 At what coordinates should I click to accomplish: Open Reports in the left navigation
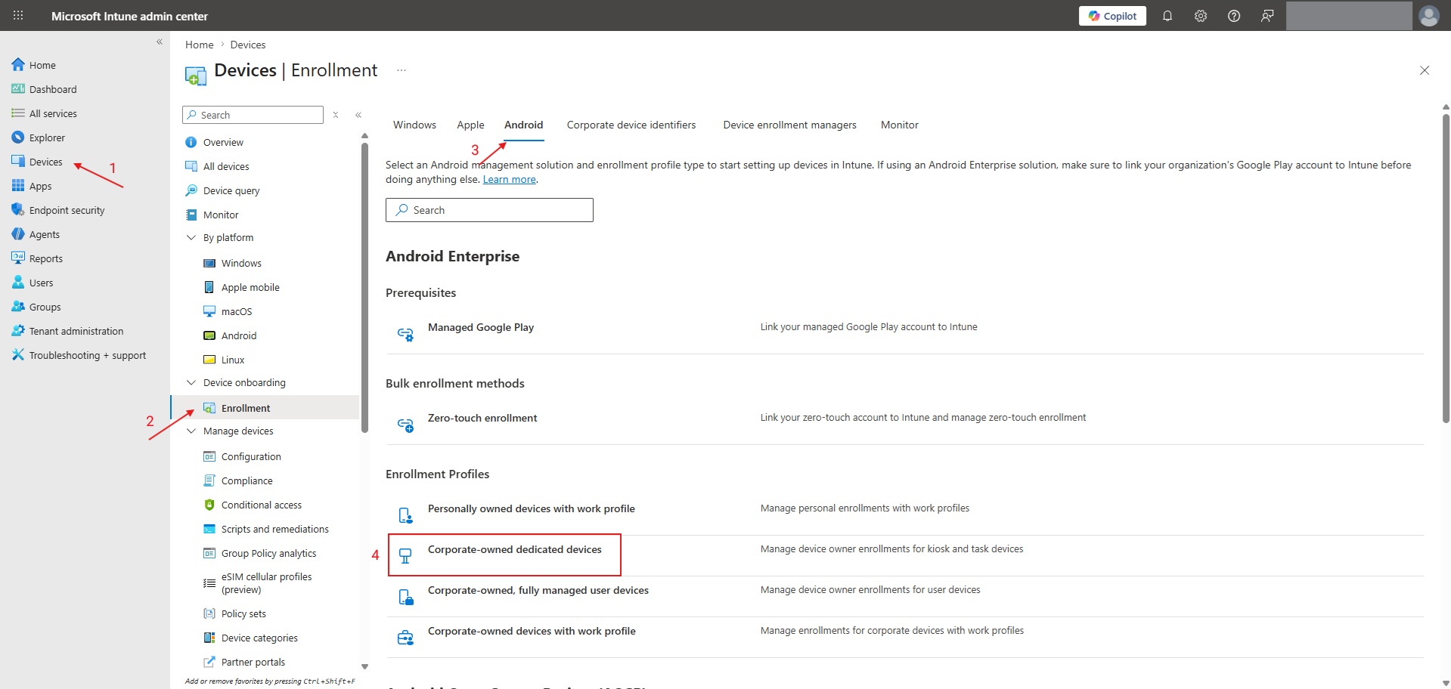point(45,258)
